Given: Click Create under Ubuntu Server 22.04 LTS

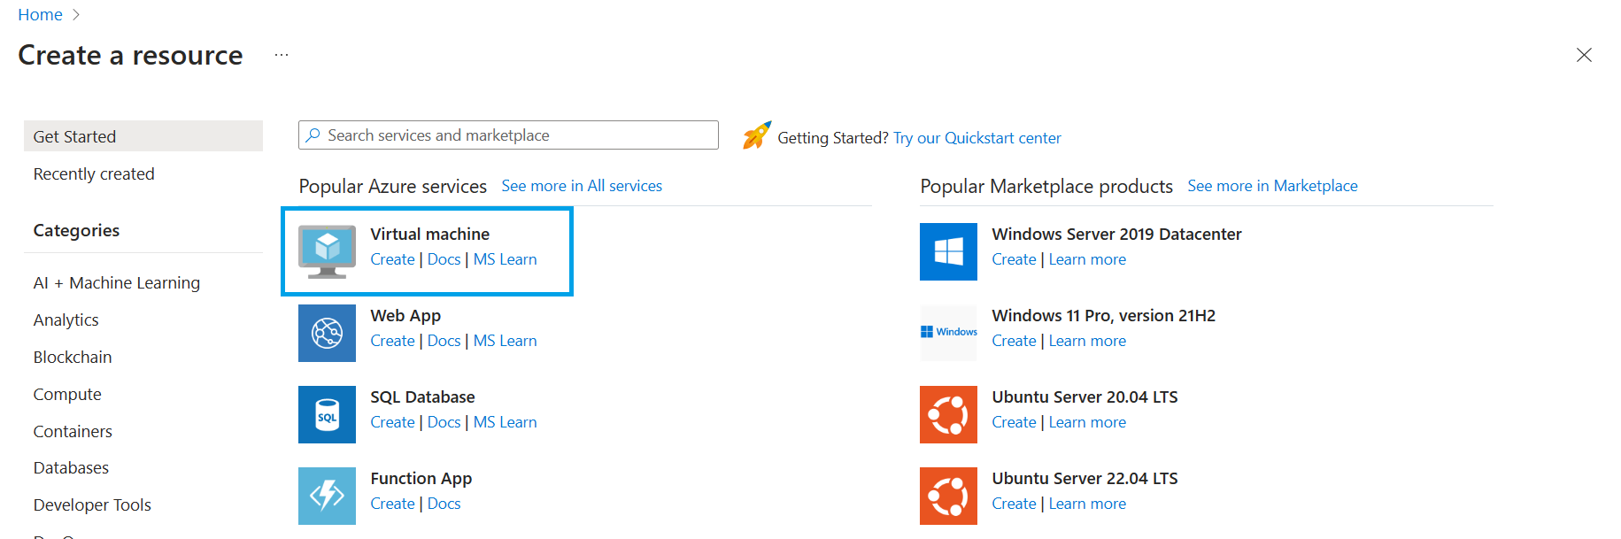Looking at the screenshot, I should click(x=1014, y=504).
